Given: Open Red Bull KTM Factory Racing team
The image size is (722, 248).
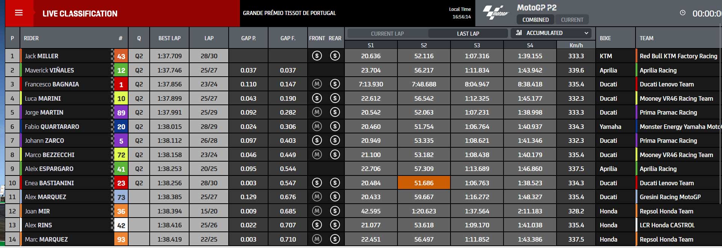Looking at the screenshot, I should [678, 56].
